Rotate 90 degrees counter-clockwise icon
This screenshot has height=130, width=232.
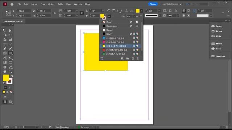[x=113, y=10]
